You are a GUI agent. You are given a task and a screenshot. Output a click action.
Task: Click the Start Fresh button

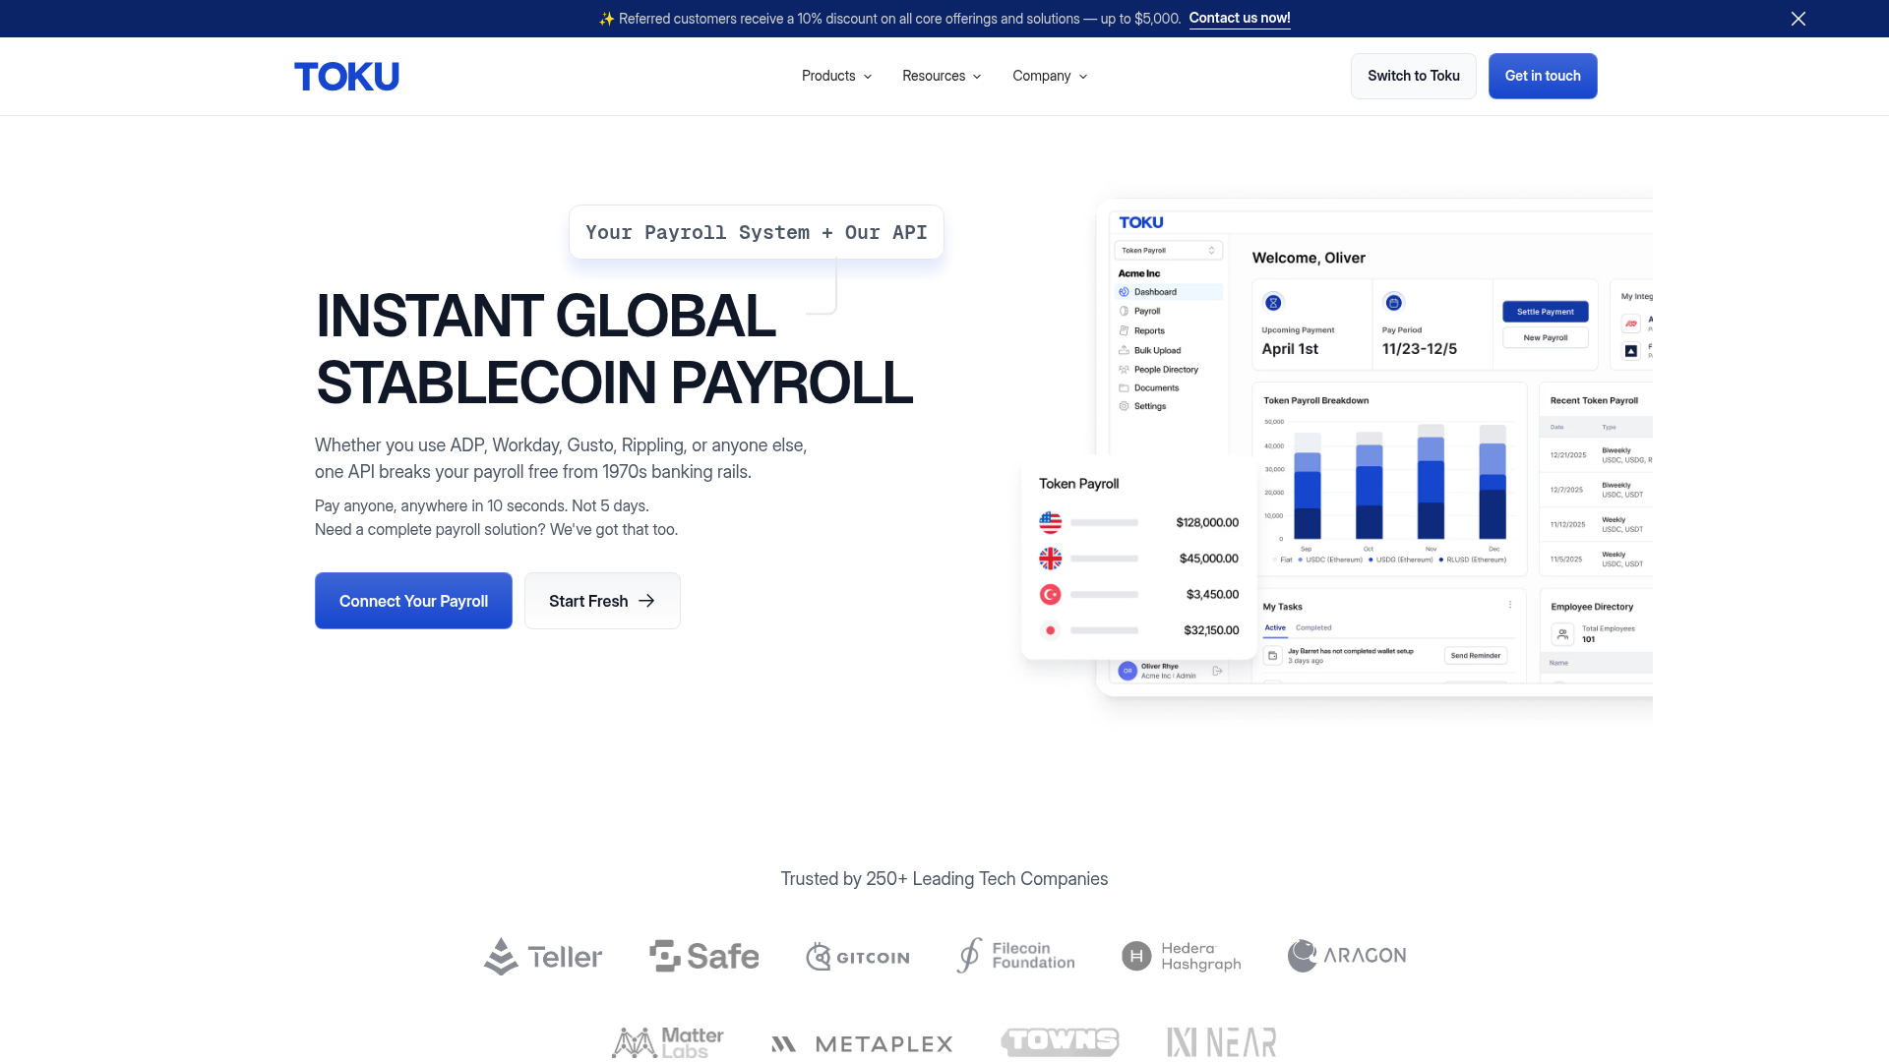602,601
